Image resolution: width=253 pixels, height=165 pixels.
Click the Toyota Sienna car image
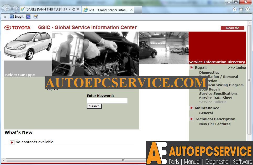coord(28,46)
